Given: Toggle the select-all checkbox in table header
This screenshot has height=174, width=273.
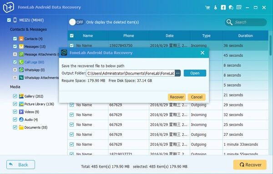Looking at the screenshot, I should (x=71, y=35).
